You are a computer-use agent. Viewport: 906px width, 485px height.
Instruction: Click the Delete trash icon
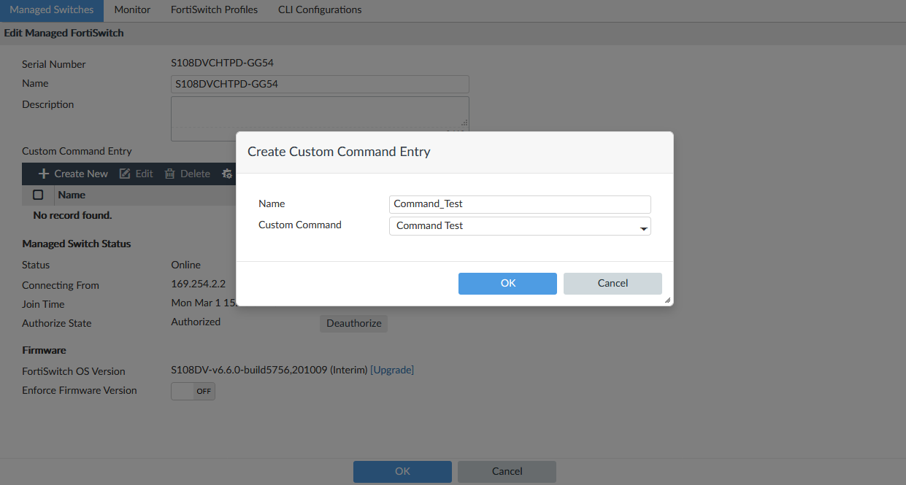click(x=170, y=174)
